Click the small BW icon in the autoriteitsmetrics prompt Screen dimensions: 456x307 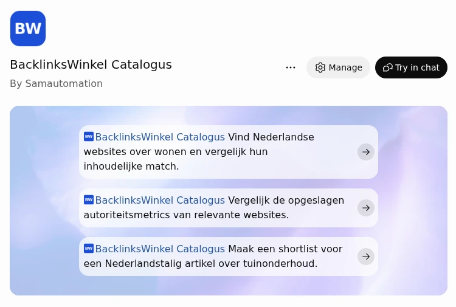[x=89, y=200]
